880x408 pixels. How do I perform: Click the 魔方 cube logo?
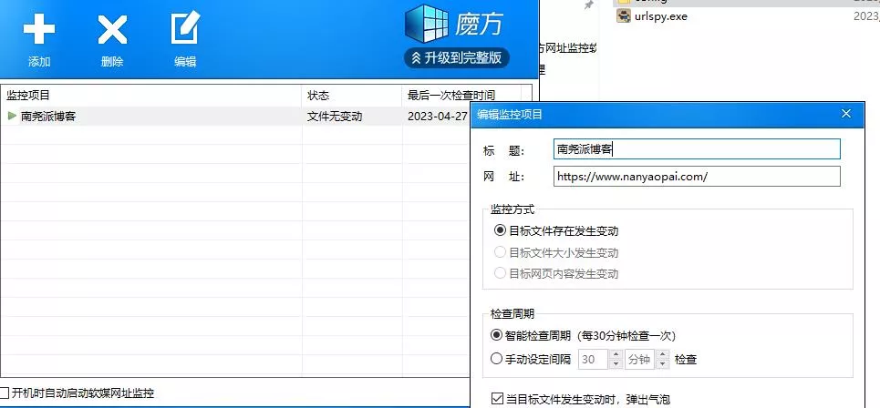(x=427, y=24)
